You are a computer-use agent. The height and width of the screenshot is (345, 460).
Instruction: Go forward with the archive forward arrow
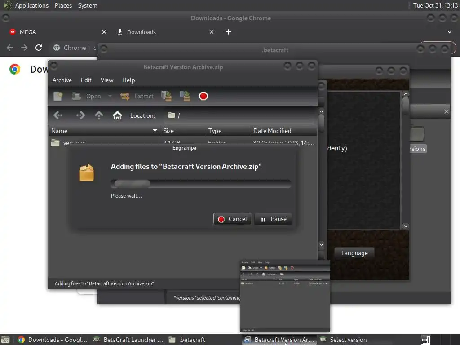click(80, 115)
